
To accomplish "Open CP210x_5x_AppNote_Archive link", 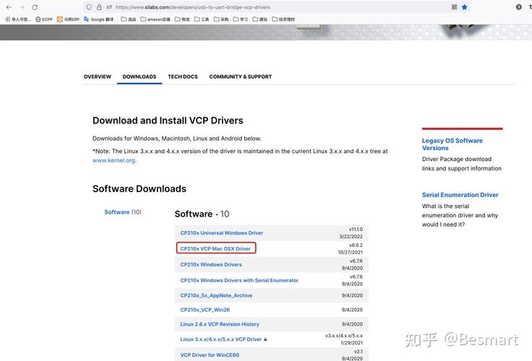I will point(216,295).
